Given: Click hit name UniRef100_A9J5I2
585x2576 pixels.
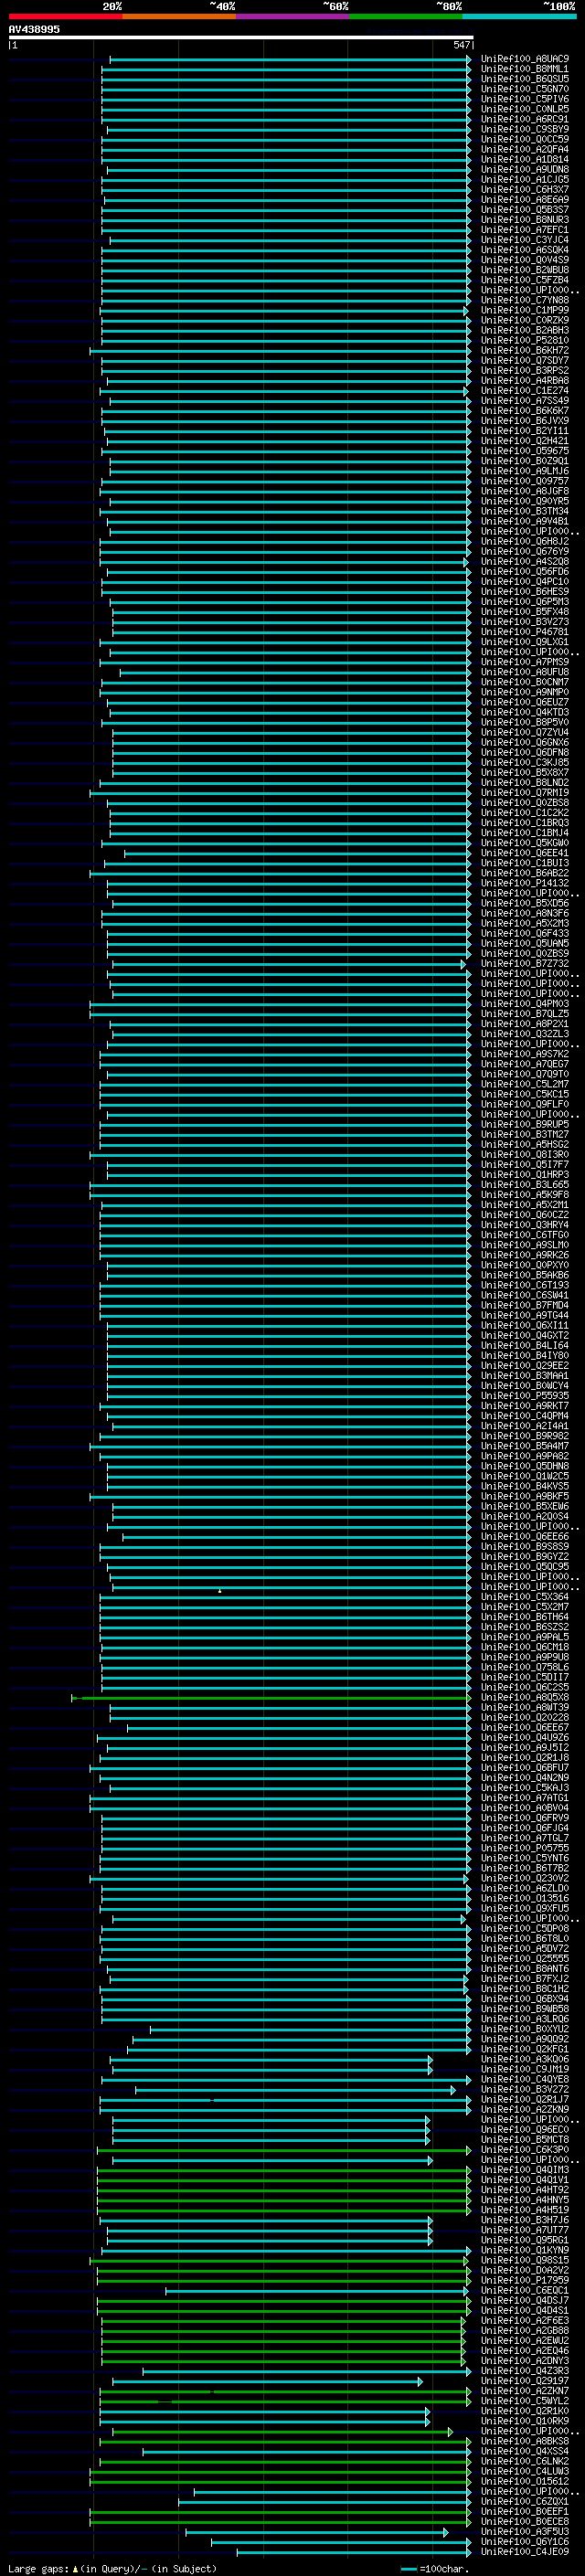Looking at the screenshot, I should (524, 1748).
